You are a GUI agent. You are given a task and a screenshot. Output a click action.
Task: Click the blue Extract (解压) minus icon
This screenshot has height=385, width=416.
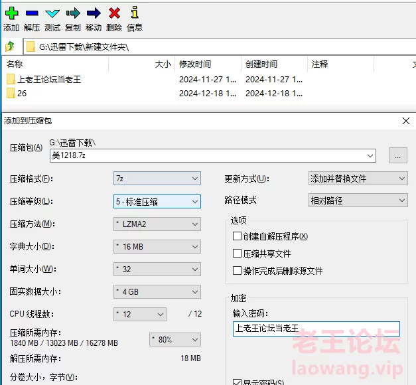[31, 13]
